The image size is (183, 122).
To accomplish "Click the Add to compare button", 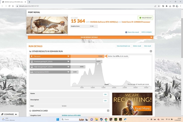I will 146,32.
